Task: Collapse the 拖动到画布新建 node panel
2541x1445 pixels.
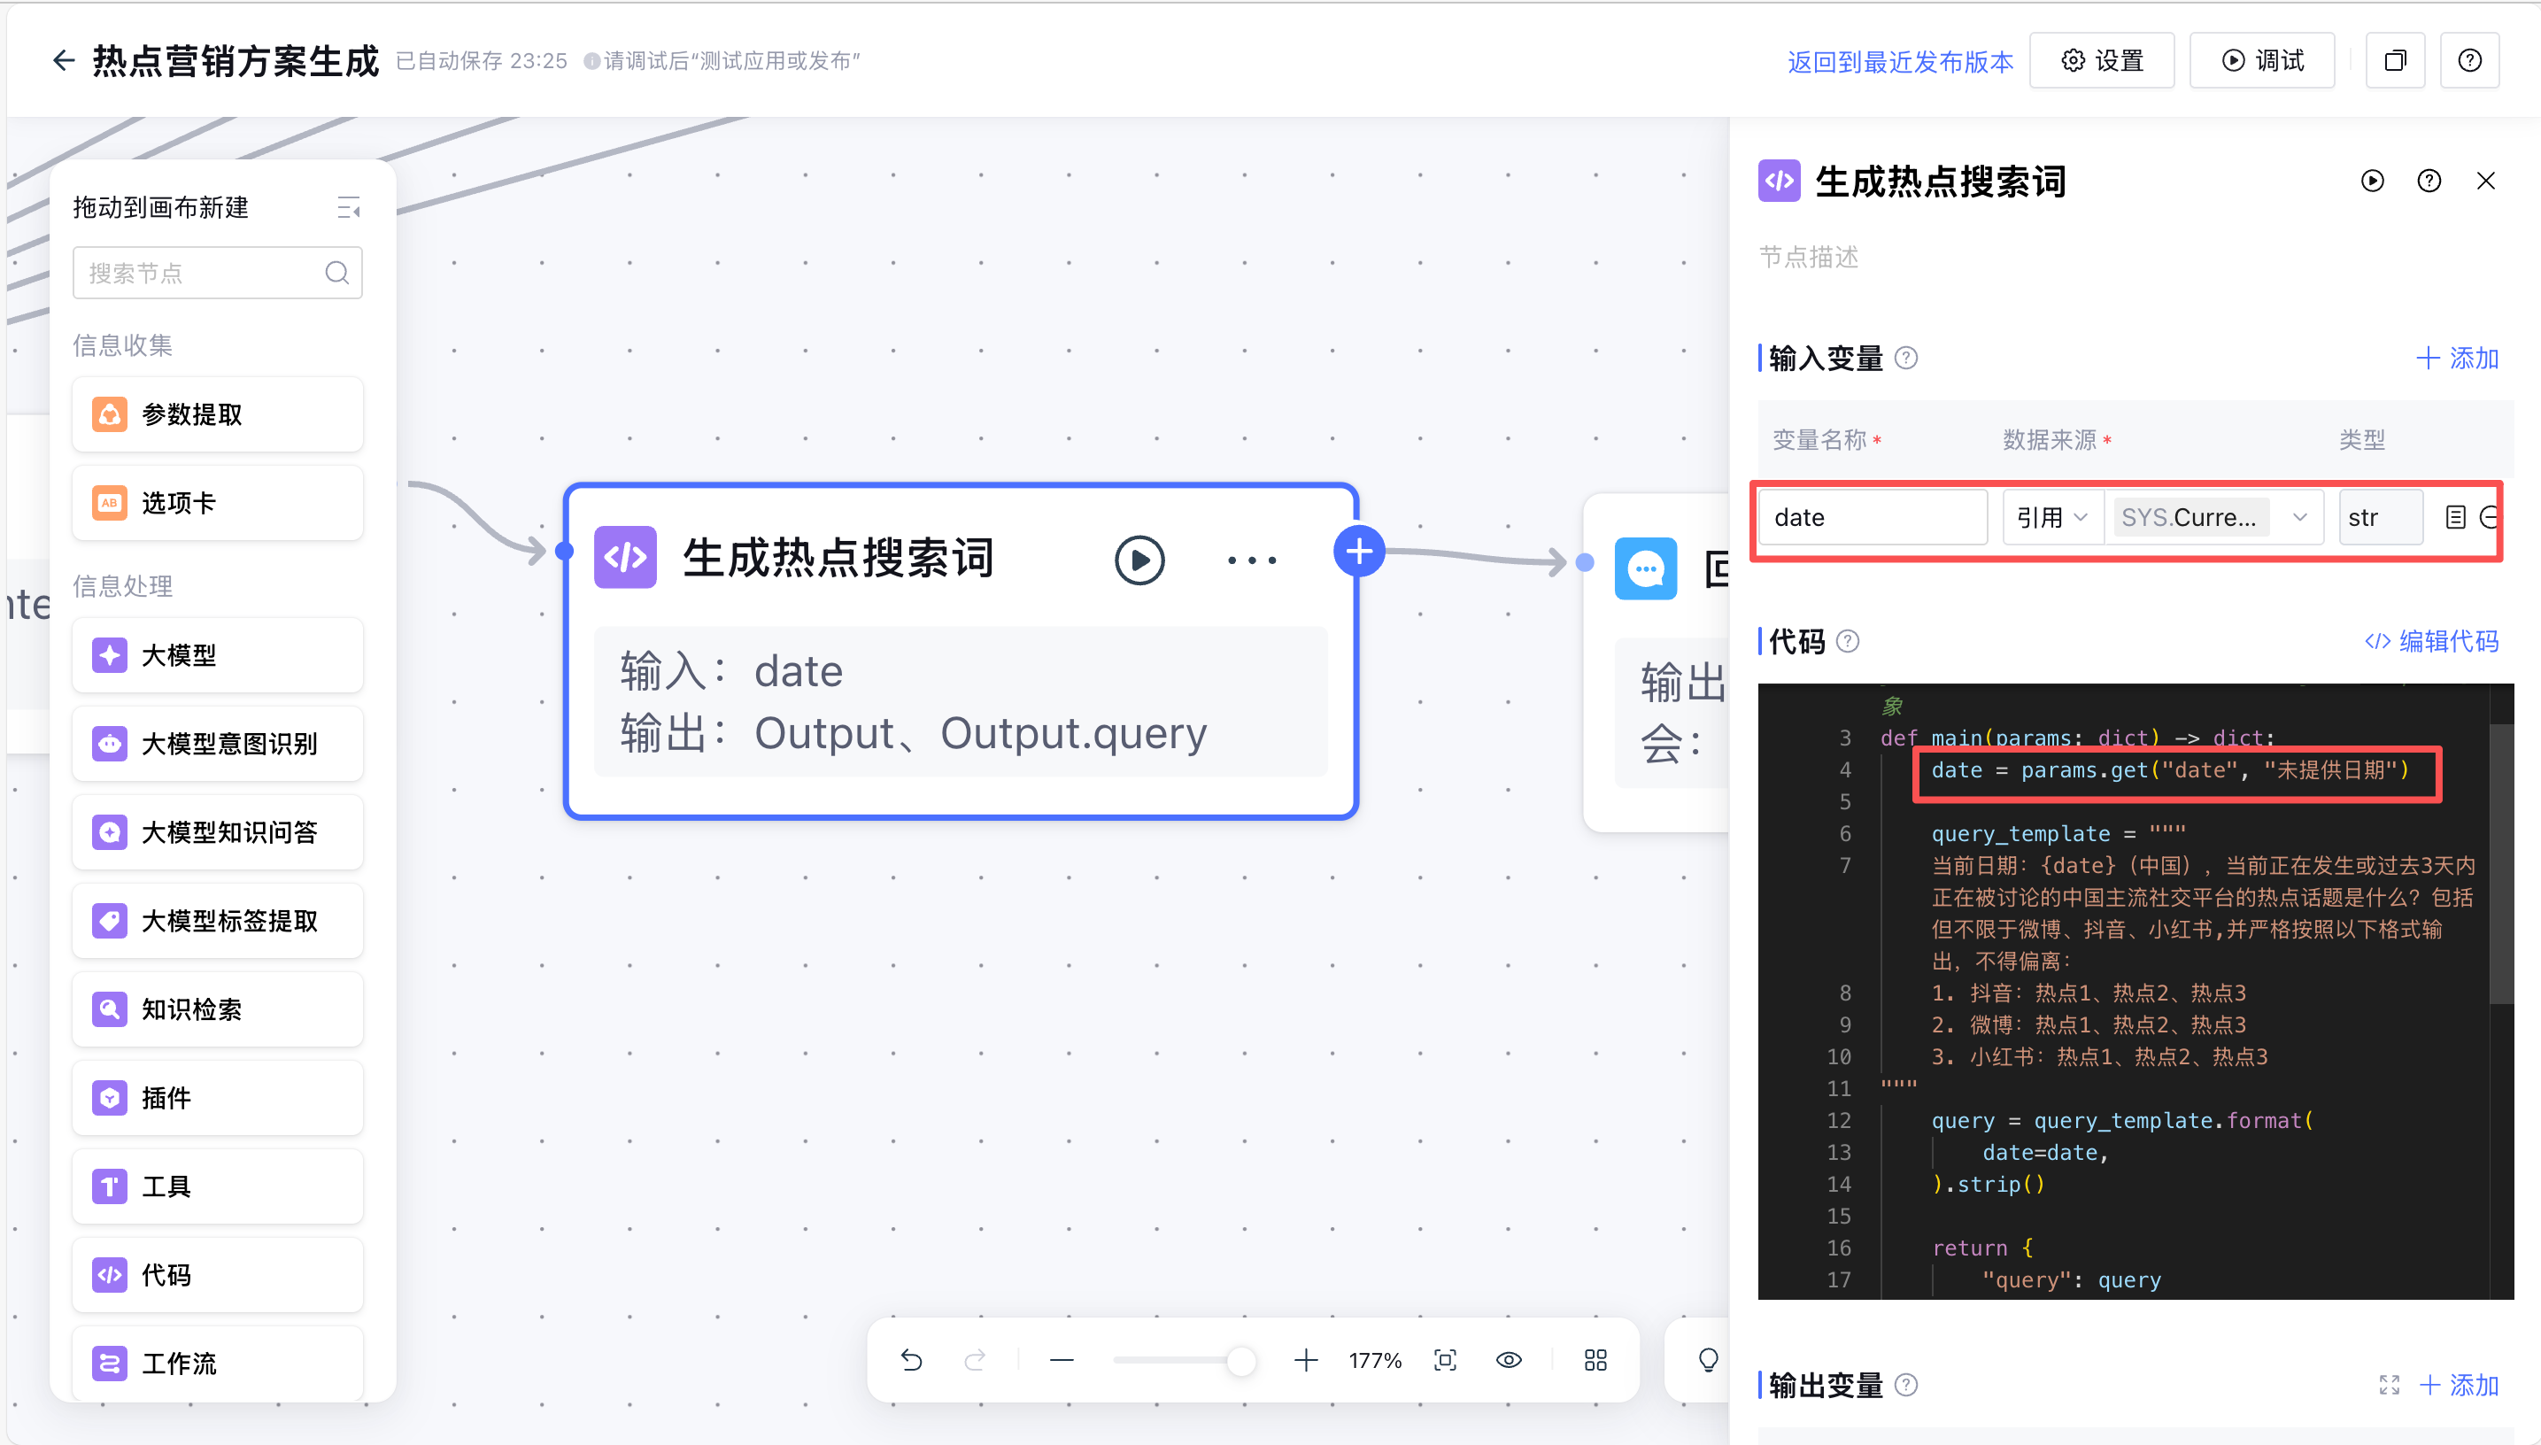Action: click(348, 207)
